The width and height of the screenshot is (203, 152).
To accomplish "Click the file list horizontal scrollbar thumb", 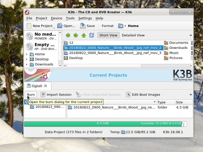I will coord(104,66).
